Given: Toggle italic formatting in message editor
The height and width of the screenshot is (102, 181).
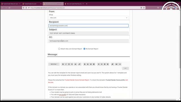Looking at the screenshot, I should (66, 64).
